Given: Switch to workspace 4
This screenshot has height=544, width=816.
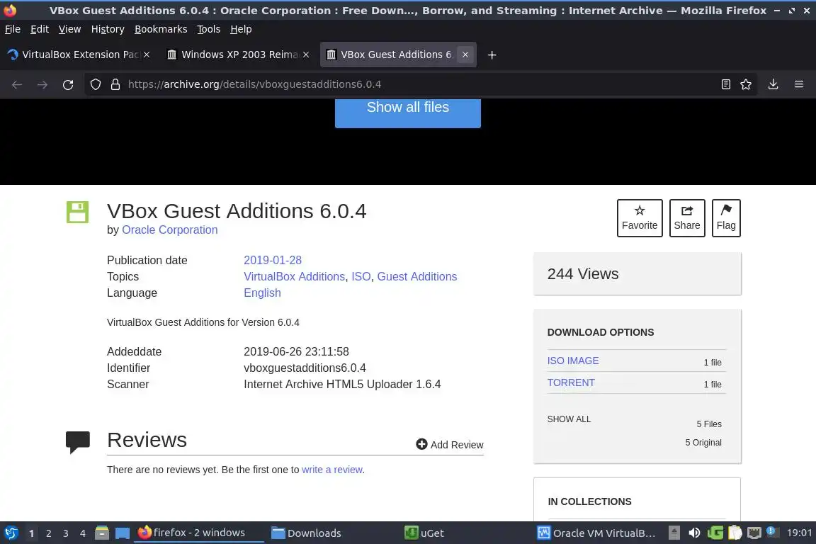Looking at the screenshot, I should [x=83, y=533].
